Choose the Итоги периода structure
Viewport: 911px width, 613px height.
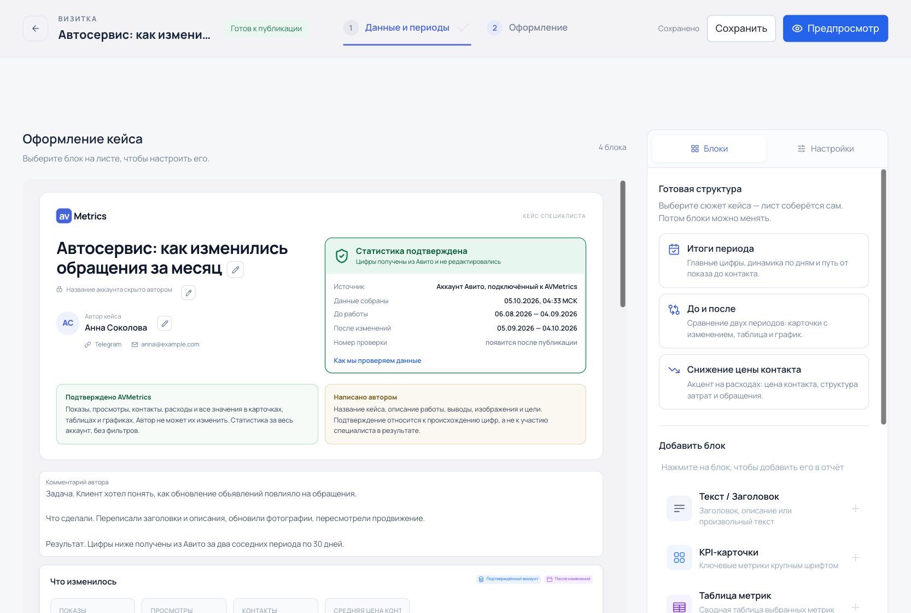coord(763,261)
